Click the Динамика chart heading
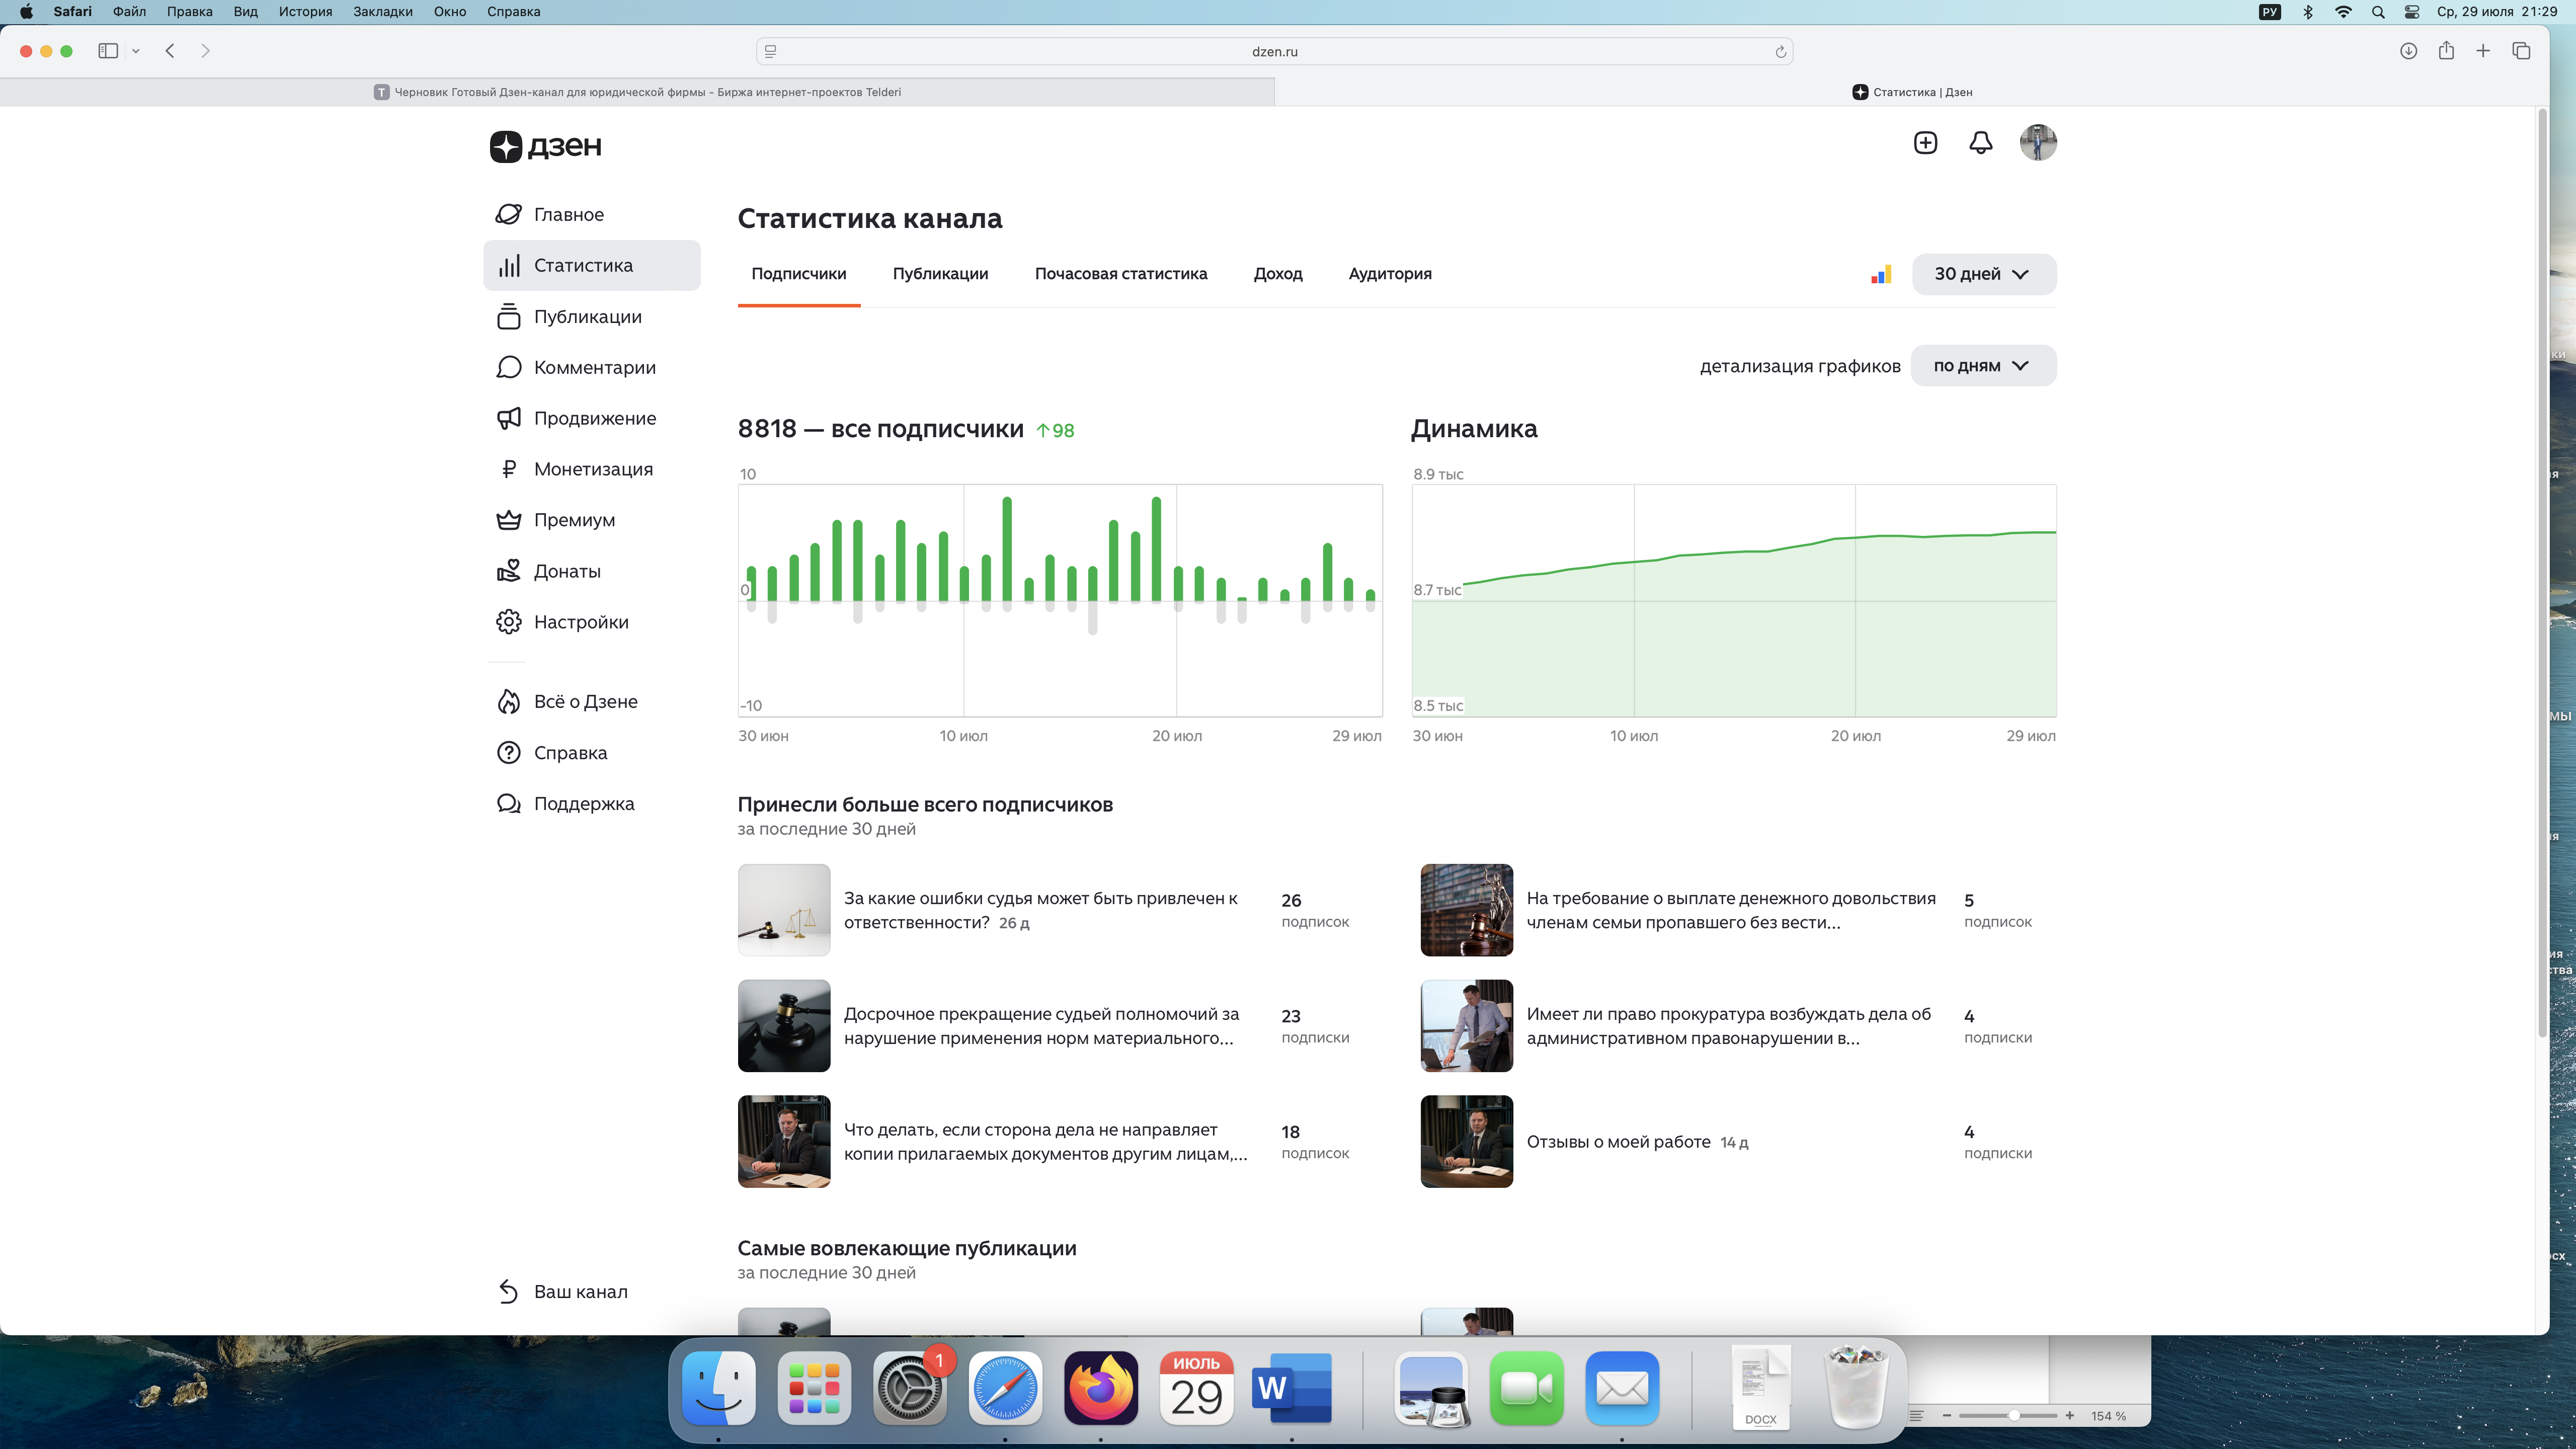The width and height of the screenshot is (2576, 1449). click(1474, 429)
